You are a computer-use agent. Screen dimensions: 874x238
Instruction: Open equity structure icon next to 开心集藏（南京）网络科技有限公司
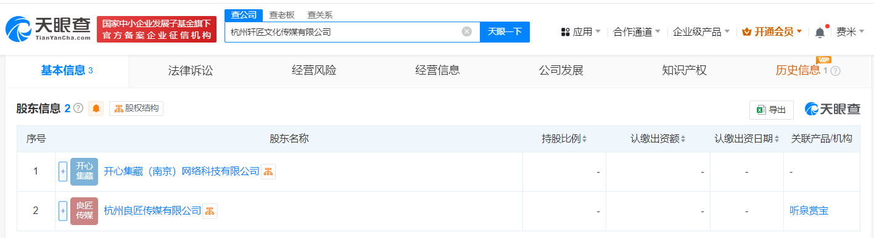click(x=268, y=172)
